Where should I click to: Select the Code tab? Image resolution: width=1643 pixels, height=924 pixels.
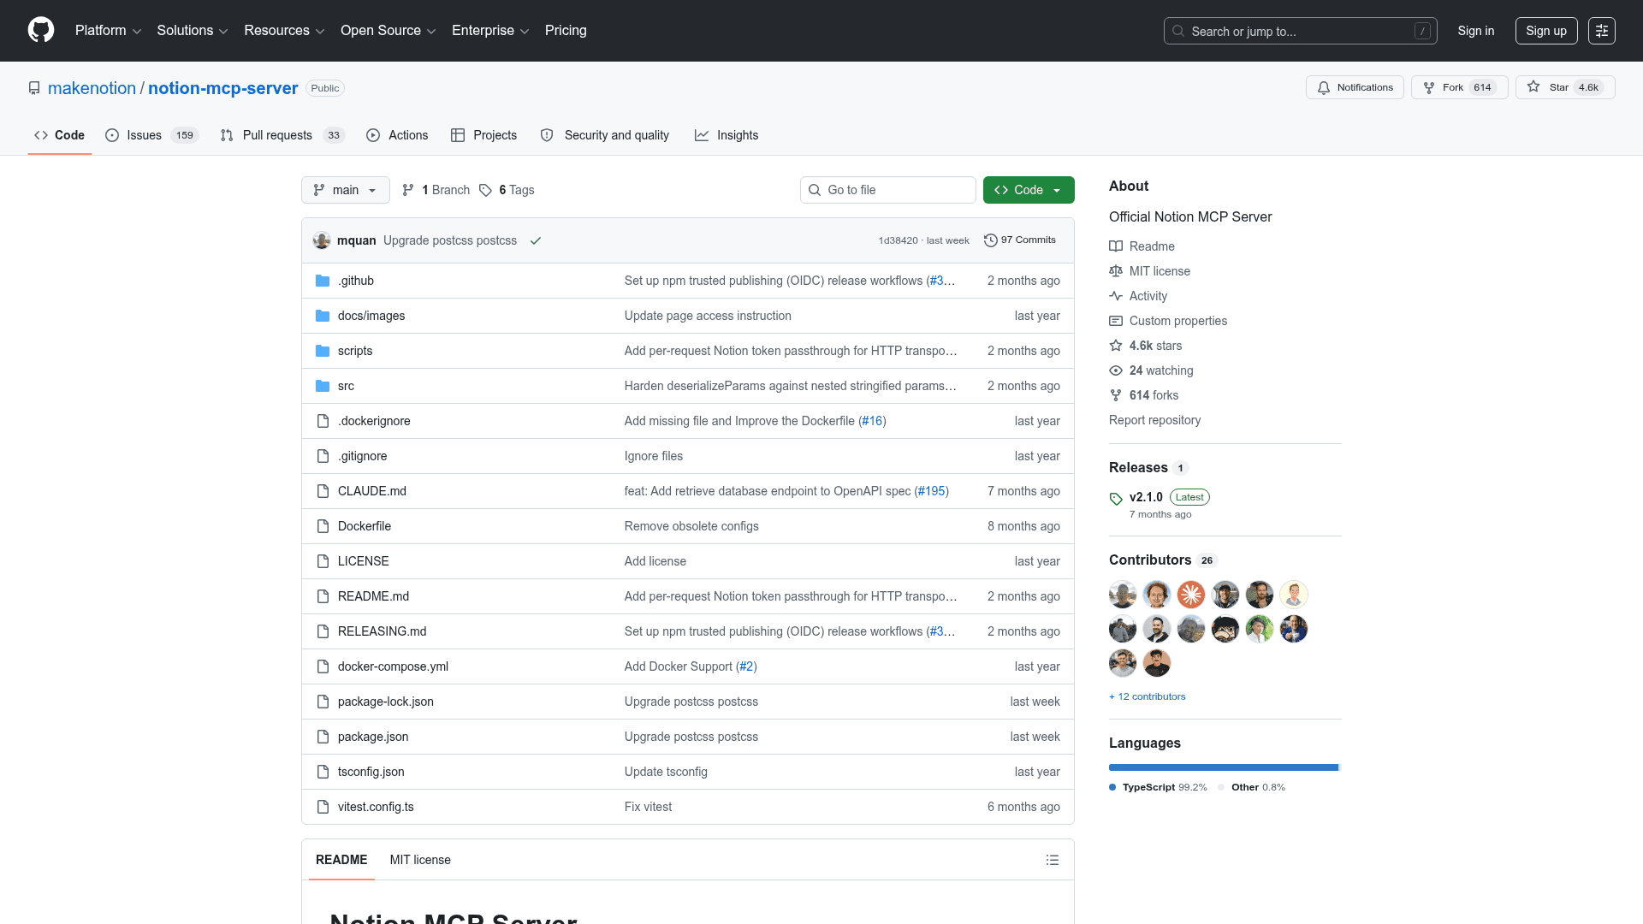(x=59, y=135)
